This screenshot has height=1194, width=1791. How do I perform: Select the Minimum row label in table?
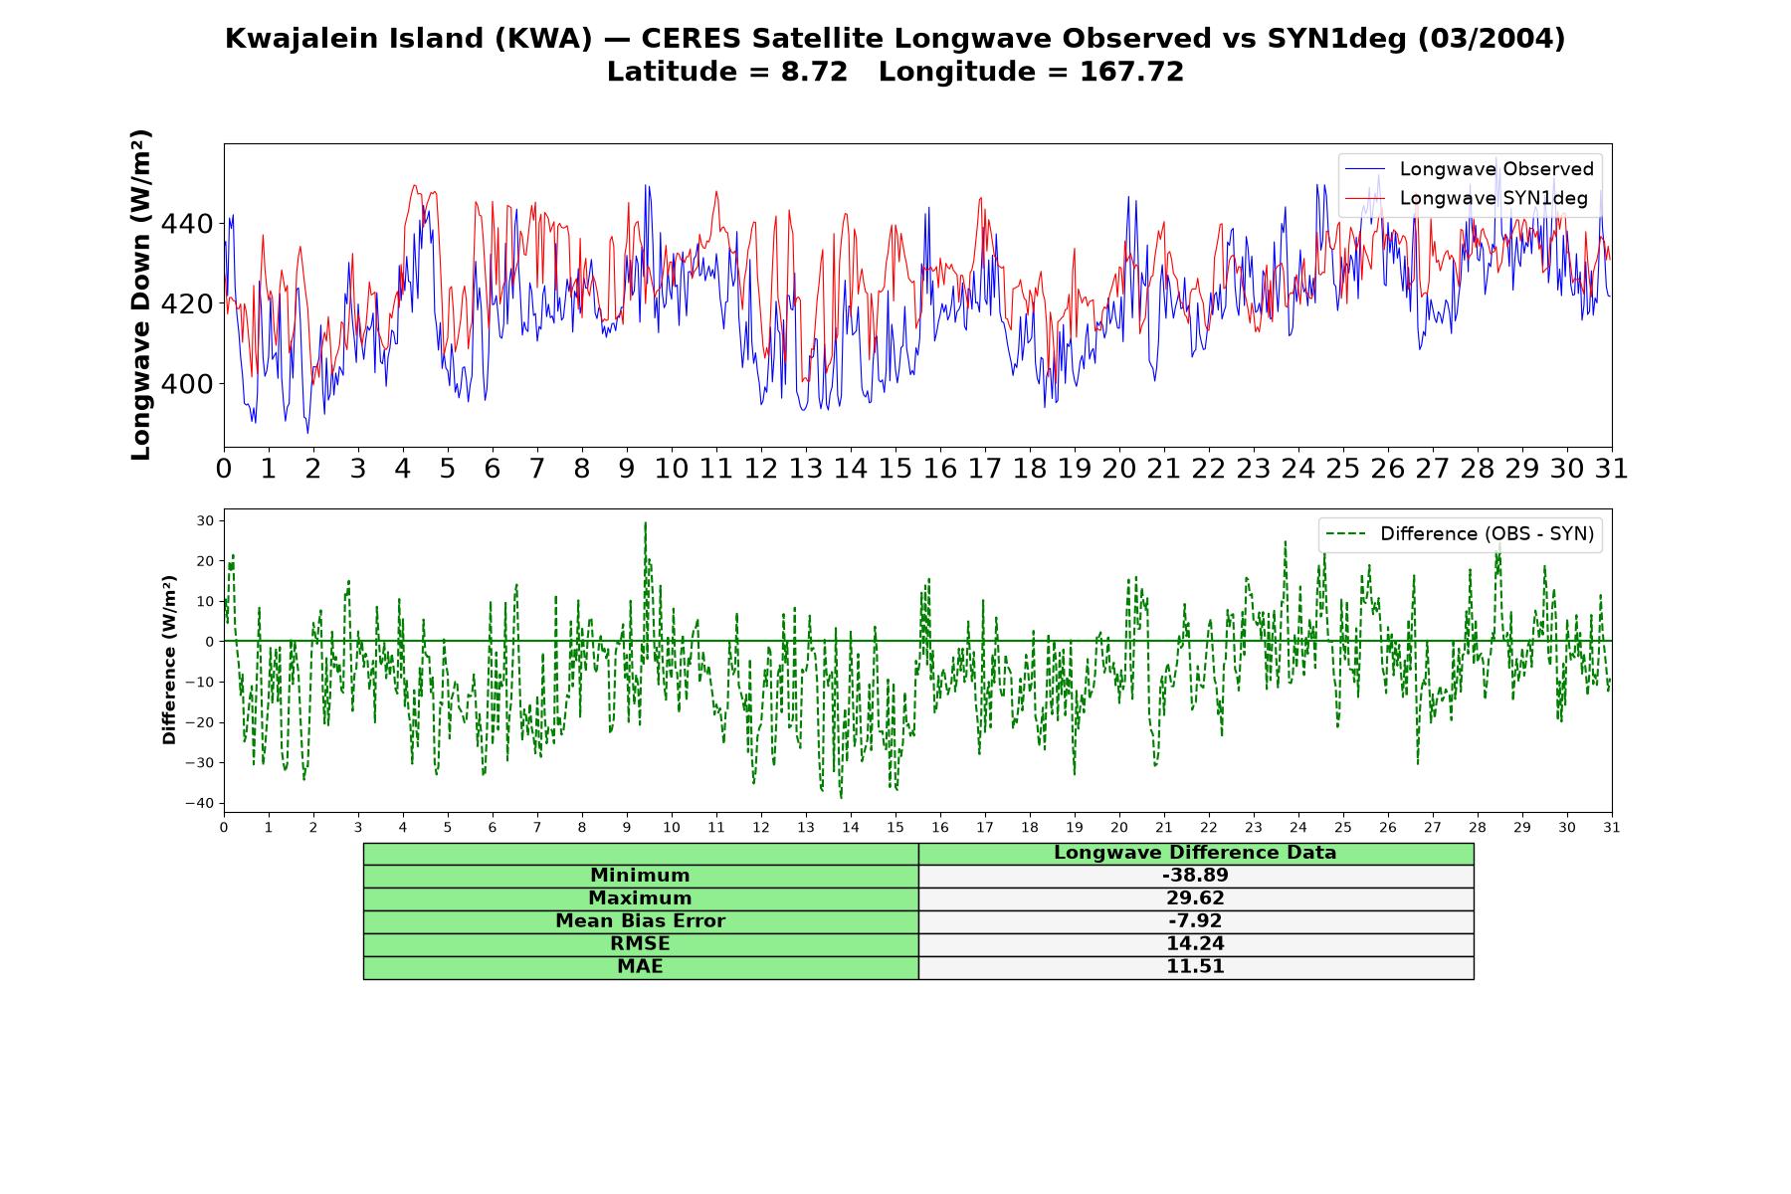(x=640, y=876)
